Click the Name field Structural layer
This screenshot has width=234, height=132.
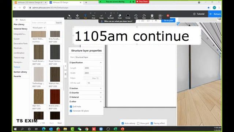[88, 57]
